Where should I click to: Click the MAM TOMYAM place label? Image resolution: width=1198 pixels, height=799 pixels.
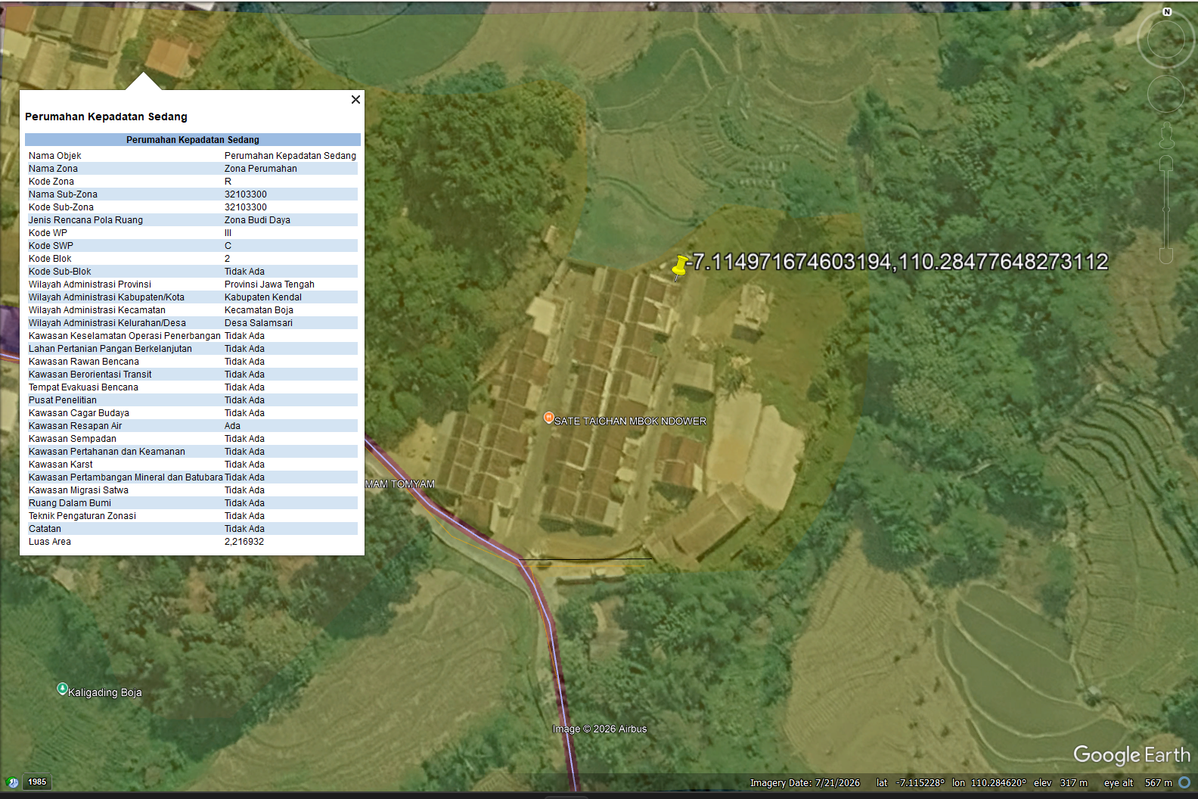[x=400, y=484]
